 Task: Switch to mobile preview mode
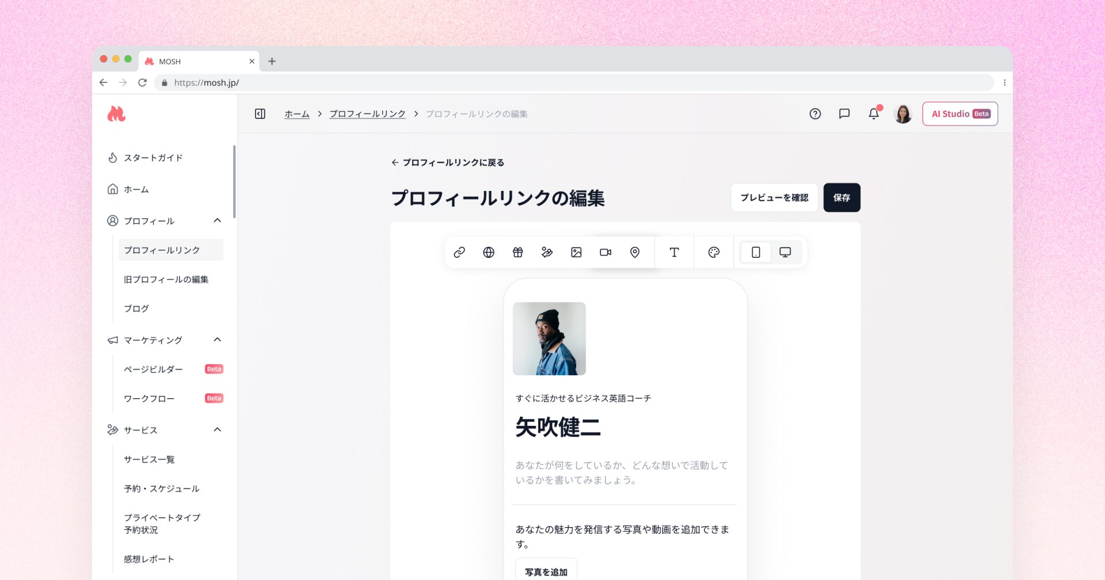point(756,252)
